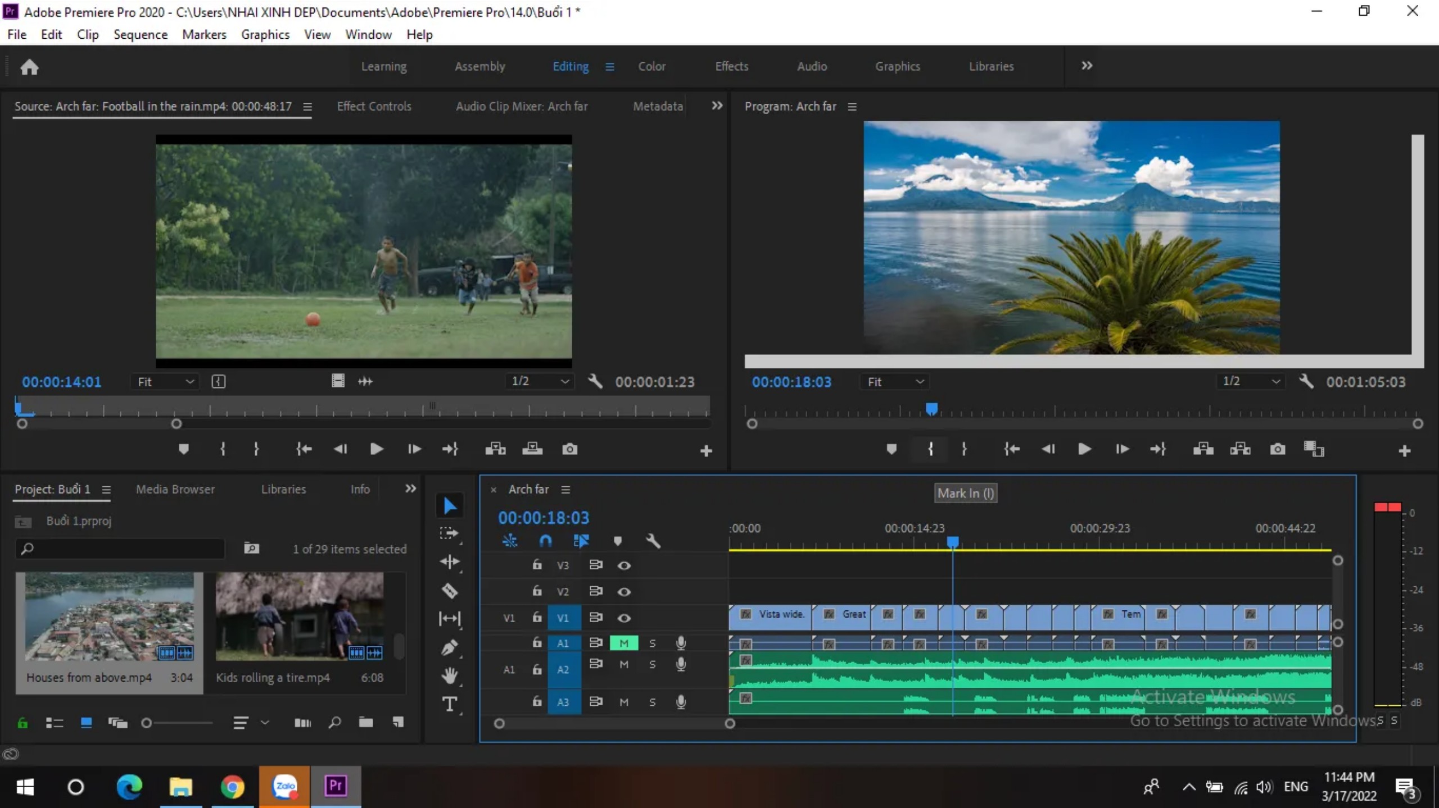Image resolution: width=1439 pixels, height=808 pixels.
Task: Expand workspace overflow chevrons after Libraries
Action: tap(1087, 66)
